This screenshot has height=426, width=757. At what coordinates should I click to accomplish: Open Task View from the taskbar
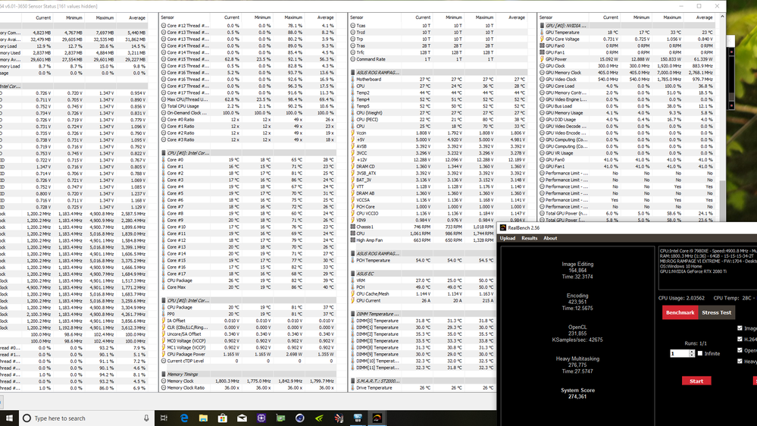pyautogui.click(x=164, y=418)
